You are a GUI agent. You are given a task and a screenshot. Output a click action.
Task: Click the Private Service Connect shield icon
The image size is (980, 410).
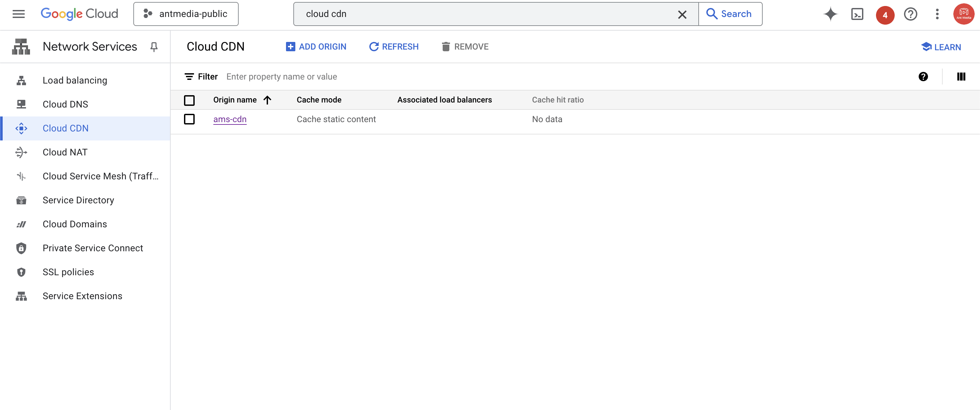pyautogui.click(x=21, y=248)
